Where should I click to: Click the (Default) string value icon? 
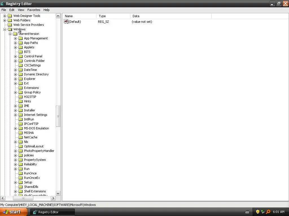[66, 21]
